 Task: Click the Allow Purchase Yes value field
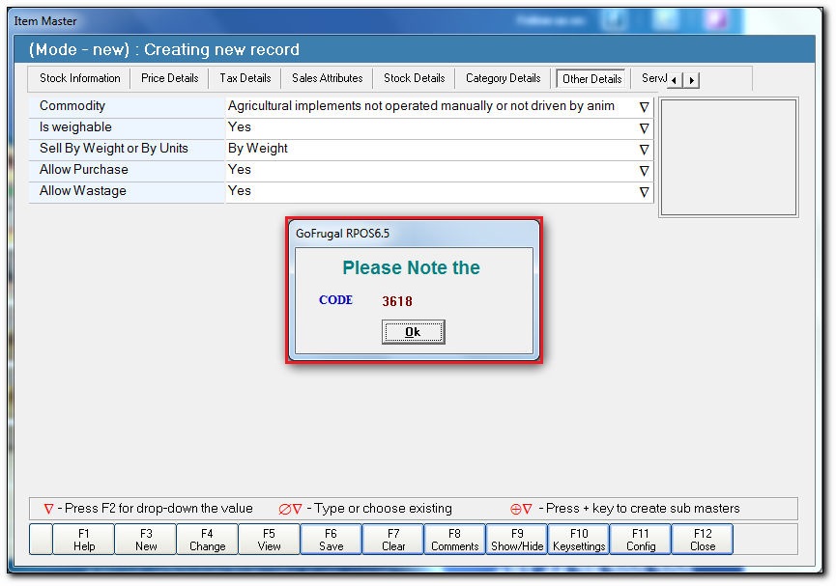point(440,171)
